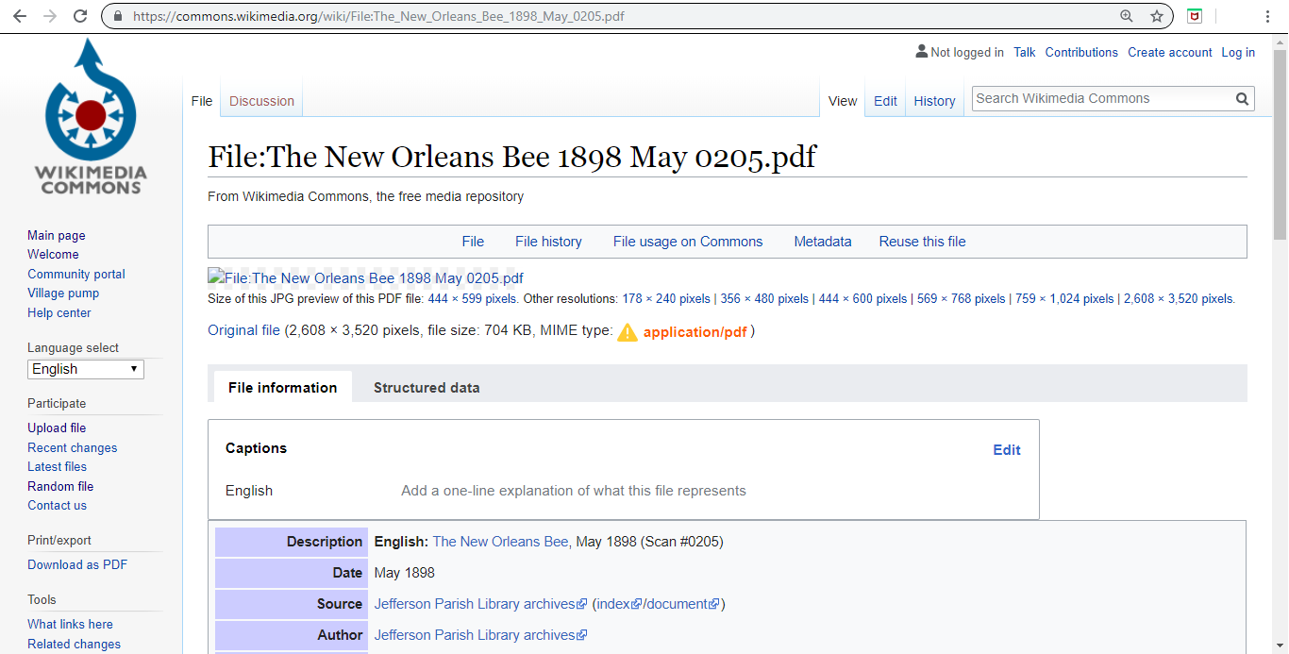1289x654 pixels.
Task: Open Jefferson Parish Library archives Source link
Action: [x=480, y=604]
